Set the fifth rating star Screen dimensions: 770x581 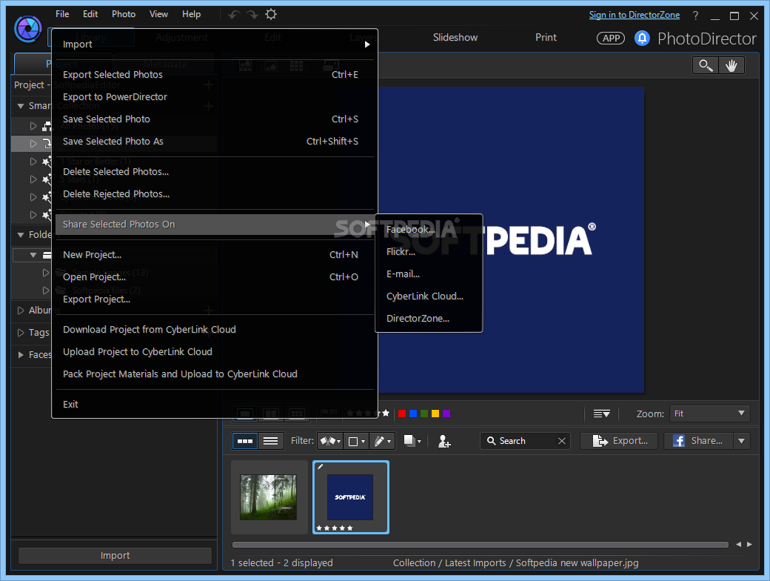point(386,413)
